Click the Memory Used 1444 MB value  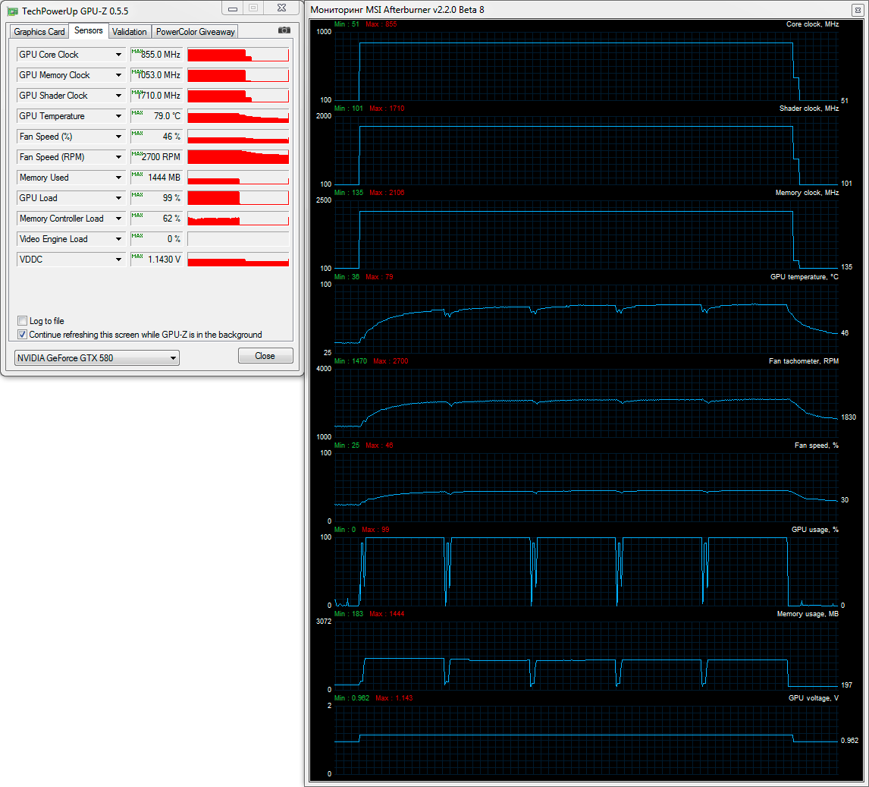click(156, 178)
